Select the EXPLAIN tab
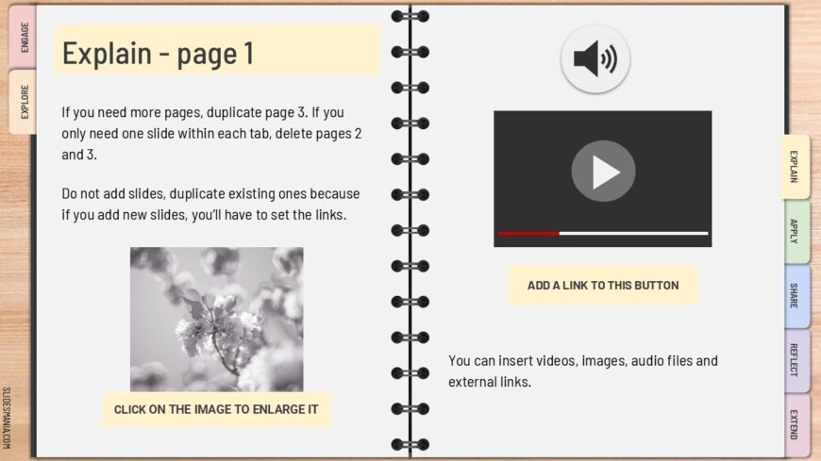This screenshot has height=461, width=821. click(795, 167)
